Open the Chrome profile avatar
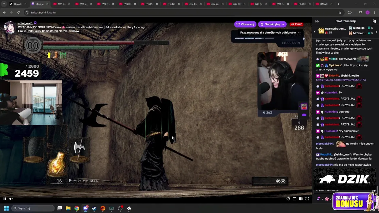This screenshot has height=213, width=379. (x=367, y=12)
